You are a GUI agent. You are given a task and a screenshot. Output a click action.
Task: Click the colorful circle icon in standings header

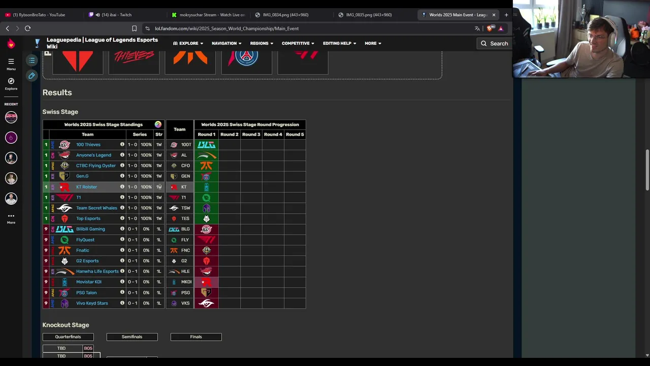[158, 125]
